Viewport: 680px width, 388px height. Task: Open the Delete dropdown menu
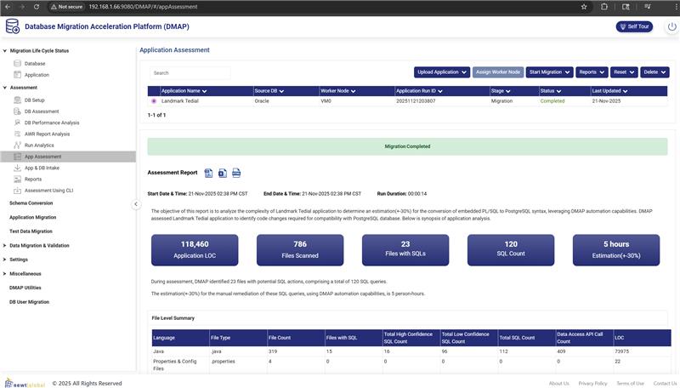[x=654, y=72]
